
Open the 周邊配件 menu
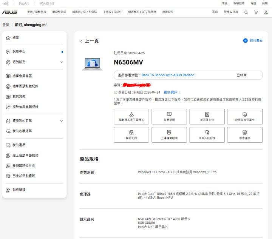point(168,12)
